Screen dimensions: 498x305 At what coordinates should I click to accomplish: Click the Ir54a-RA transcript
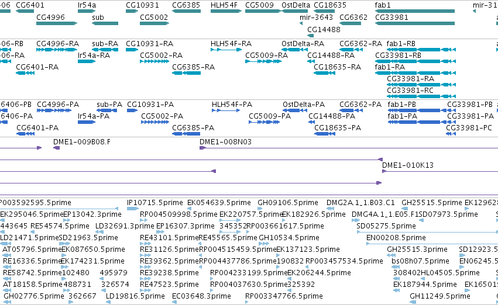[x=87, y=61]
